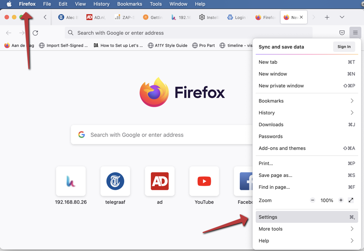
Task: Click the Google search box on page
Action: tap(162, 135)
